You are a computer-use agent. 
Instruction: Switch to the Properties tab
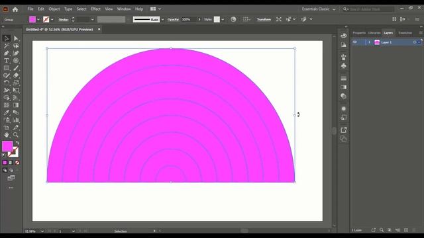click(x=359, y=32)
